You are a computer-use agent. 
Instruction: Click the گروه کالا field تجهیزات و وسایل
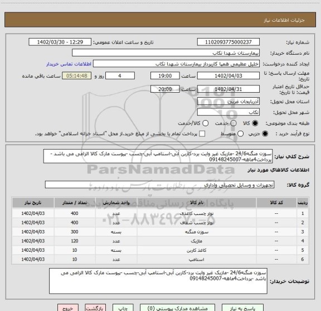tap(159, 185)
